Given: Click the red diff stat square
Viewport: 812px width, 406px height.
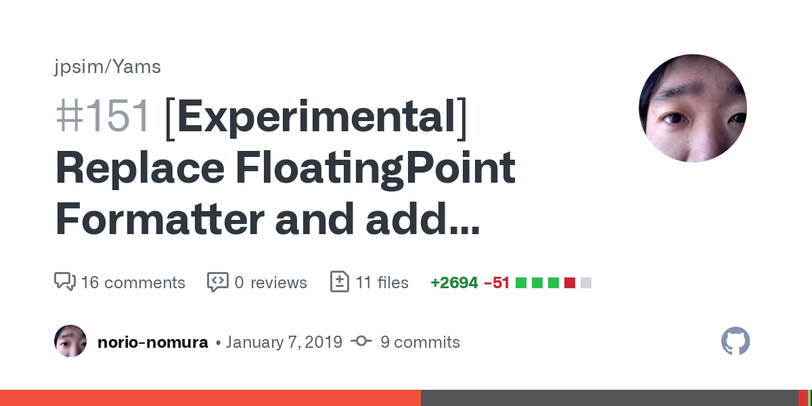Looking at the screenshot, I should 570,283.
